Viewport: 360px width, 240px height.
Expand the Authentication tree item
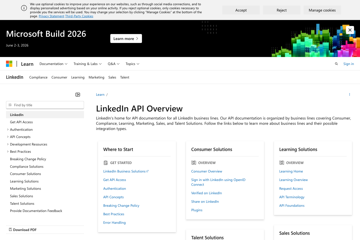coord(8,129)
